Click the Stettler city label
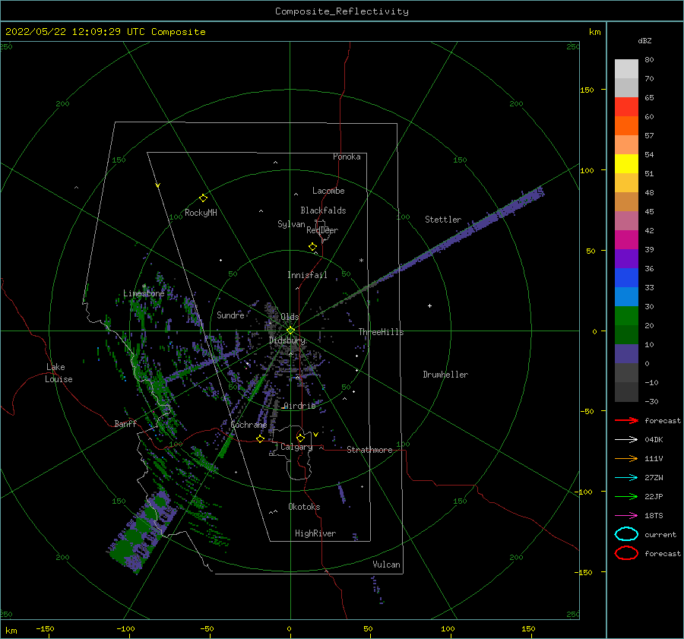This screenshot has width=684, height=639. (443, 220)
